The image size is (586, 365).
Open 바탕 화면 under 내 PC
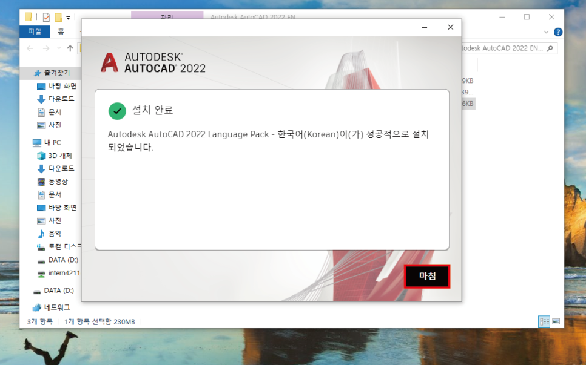pyautogui.click(x=57, y=208)
